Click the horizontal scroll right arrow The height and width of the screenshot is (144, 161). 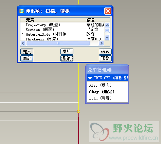pos(101,43)
